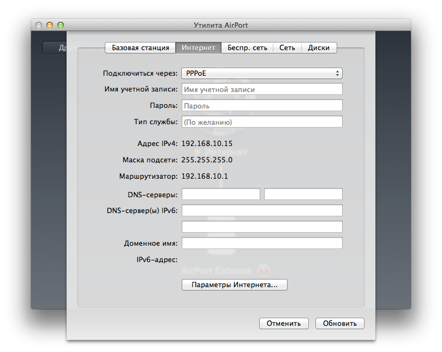
Task: Click the second DNS IPv6 field
Action: [262, 227]
